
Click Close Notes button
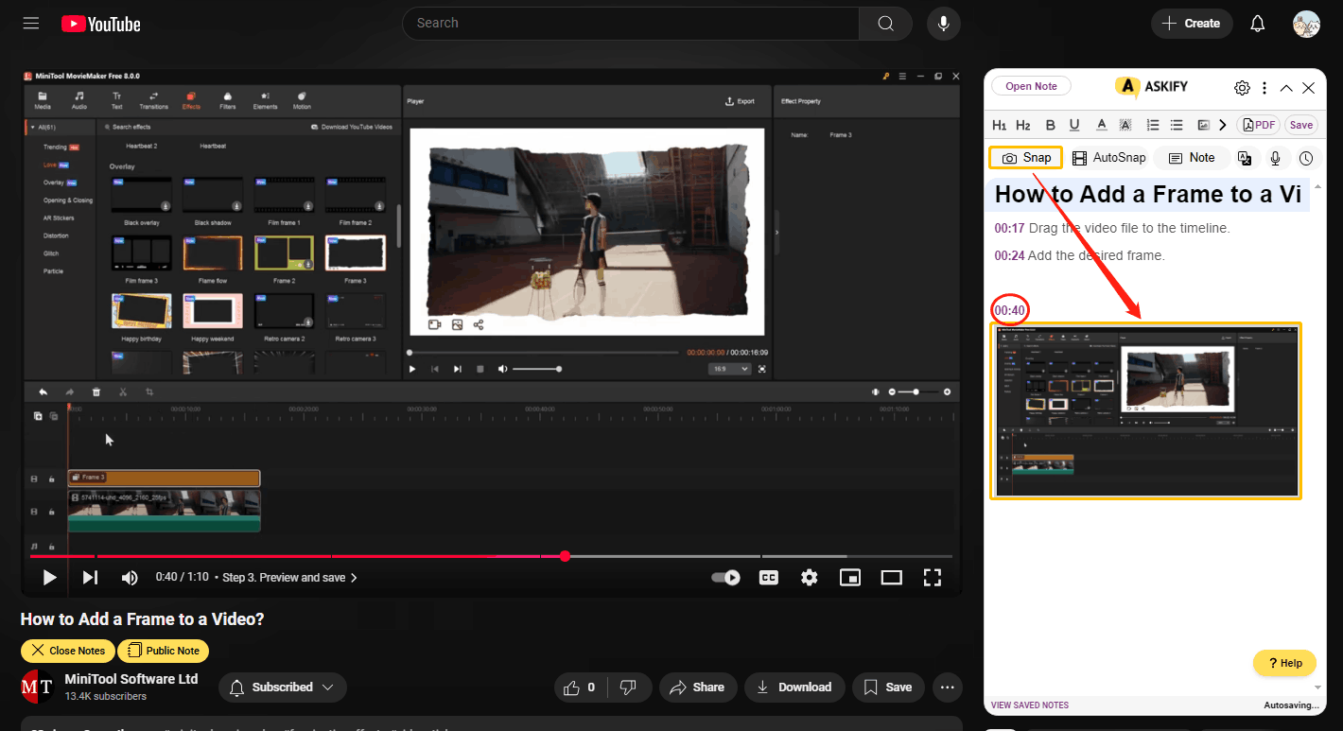point(68,651)
